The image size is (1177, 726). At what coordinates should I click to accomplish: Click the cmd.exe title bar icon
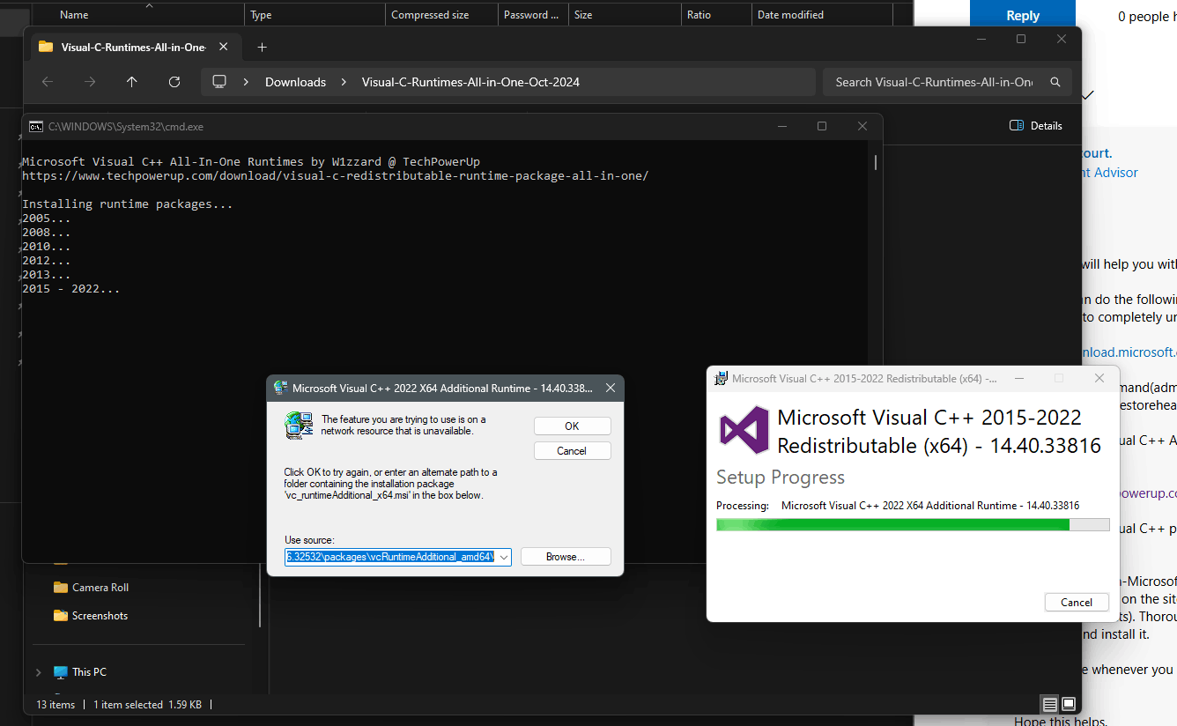[x=36, y=126]
